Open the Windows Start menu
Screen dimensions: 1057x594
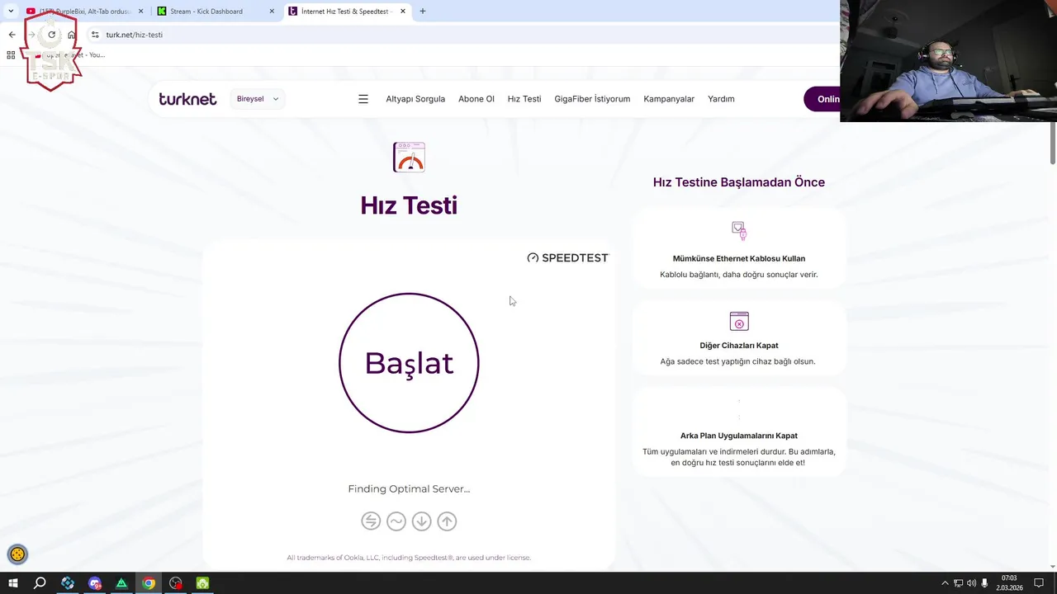(12, 583)
